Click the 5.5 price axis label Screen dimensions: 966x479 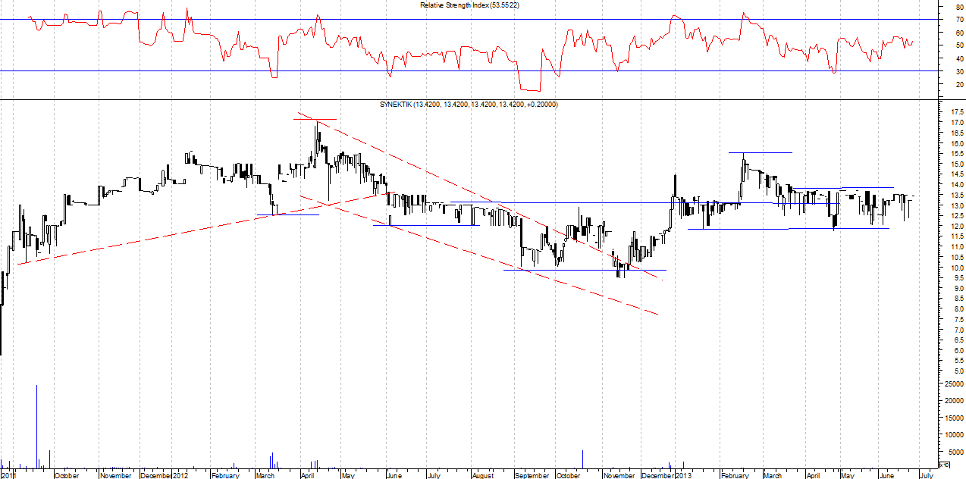point(956,361)
